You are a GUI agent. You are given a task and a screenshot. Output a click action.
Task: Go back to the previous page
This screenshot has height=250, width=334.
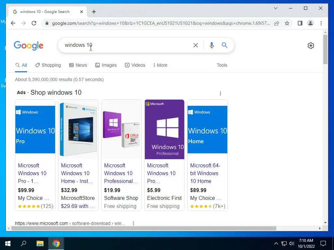[13, 23]
